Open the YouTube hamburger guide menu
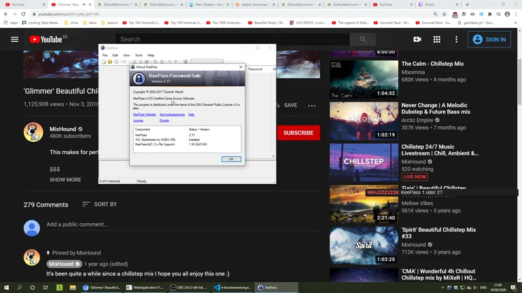522x293 pixels. coord(14,39)
